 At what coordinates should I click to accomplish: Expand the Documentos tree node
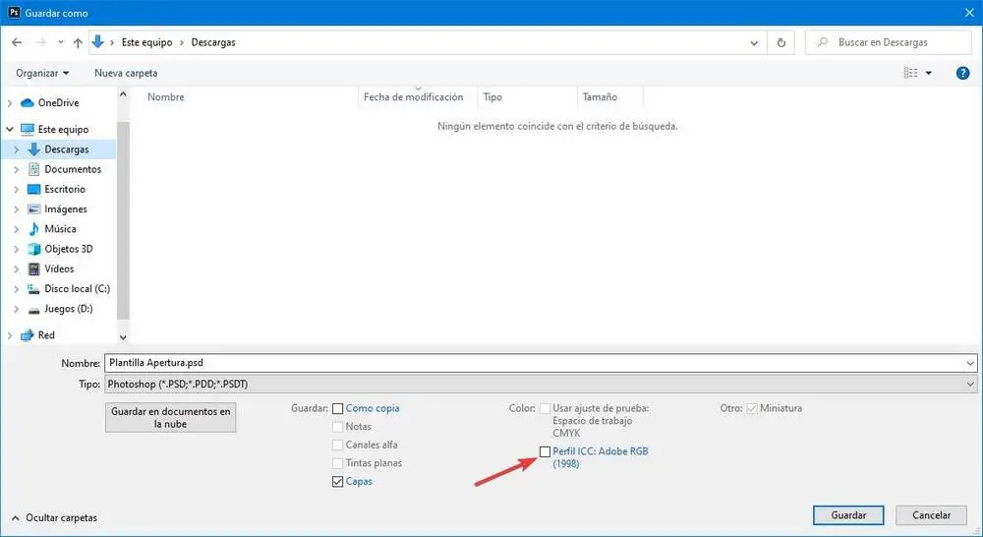point(17,169)
